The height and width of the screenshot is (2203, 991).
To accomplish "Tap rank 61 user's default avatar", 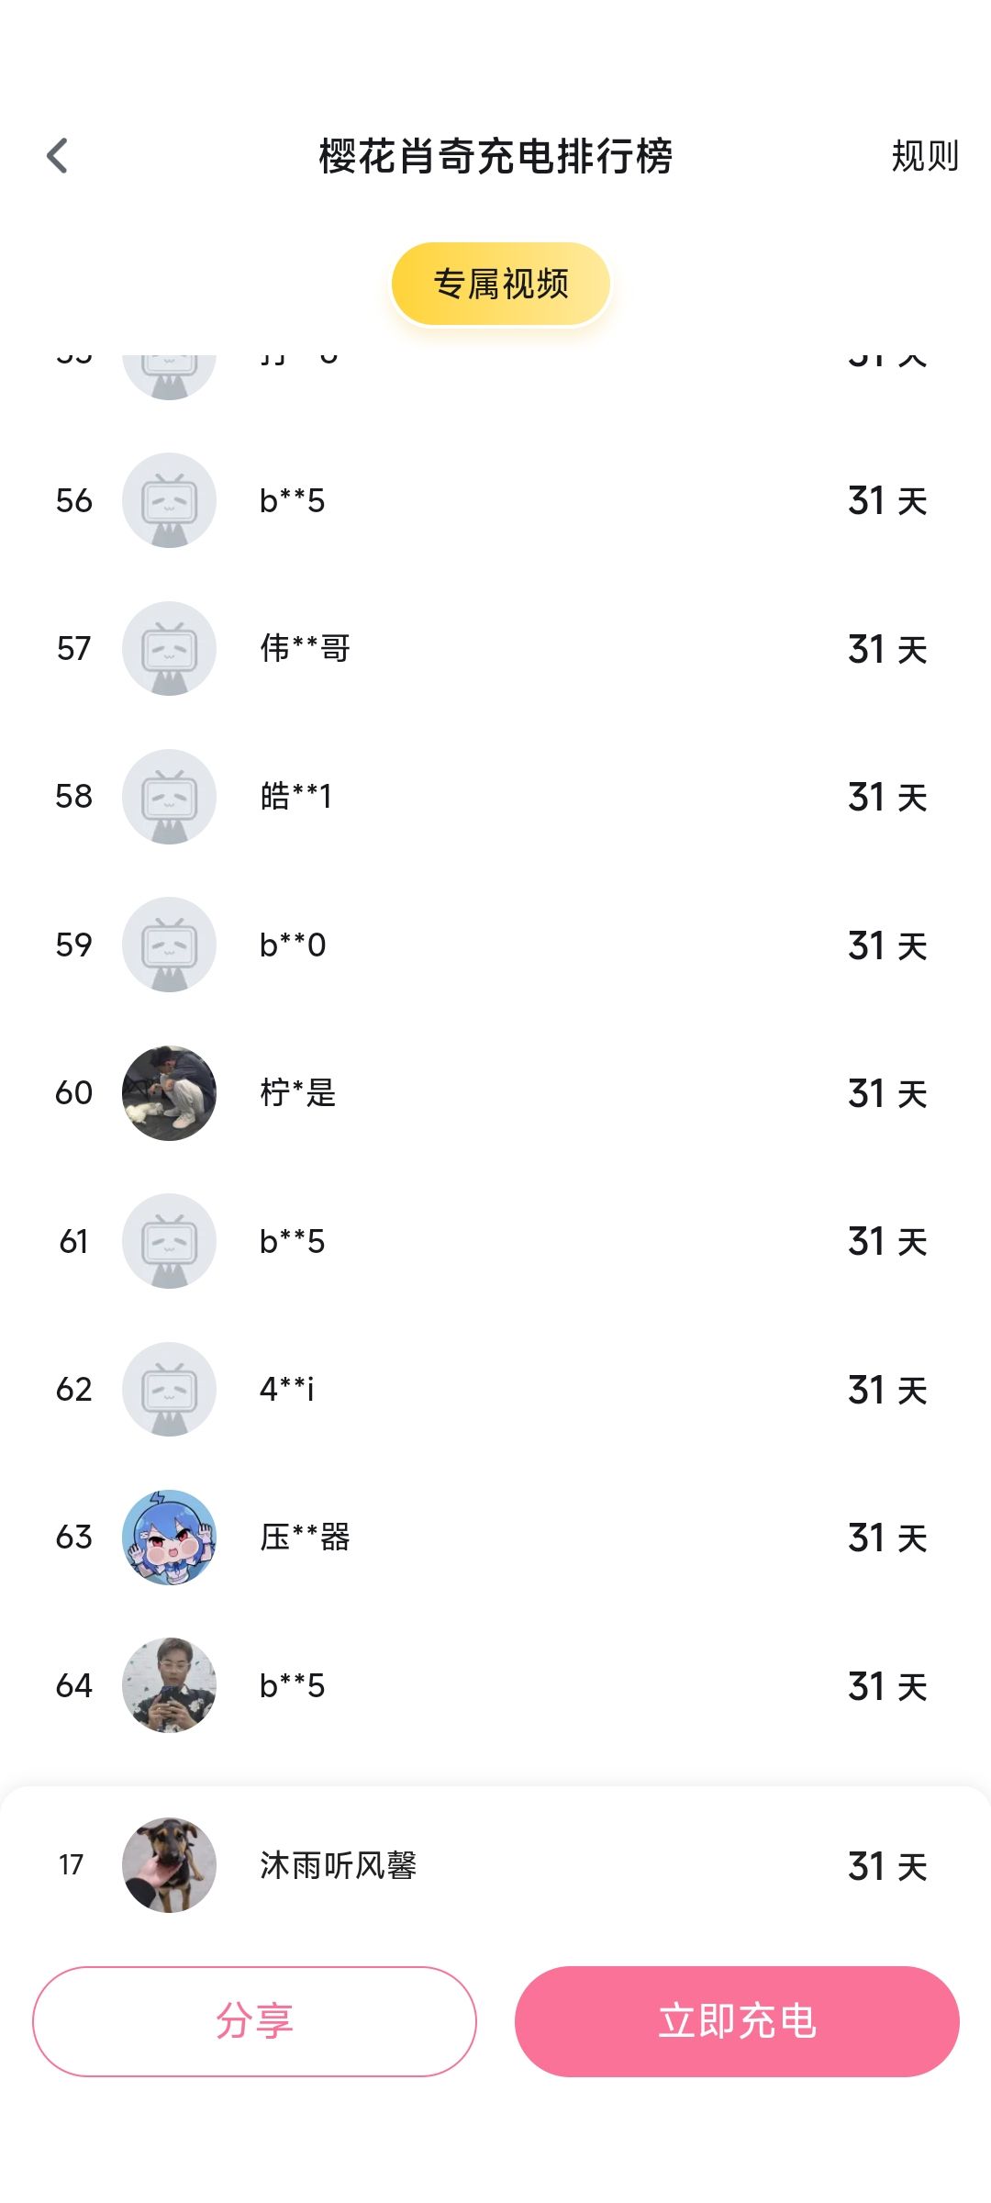I will tap(169, 1241).
